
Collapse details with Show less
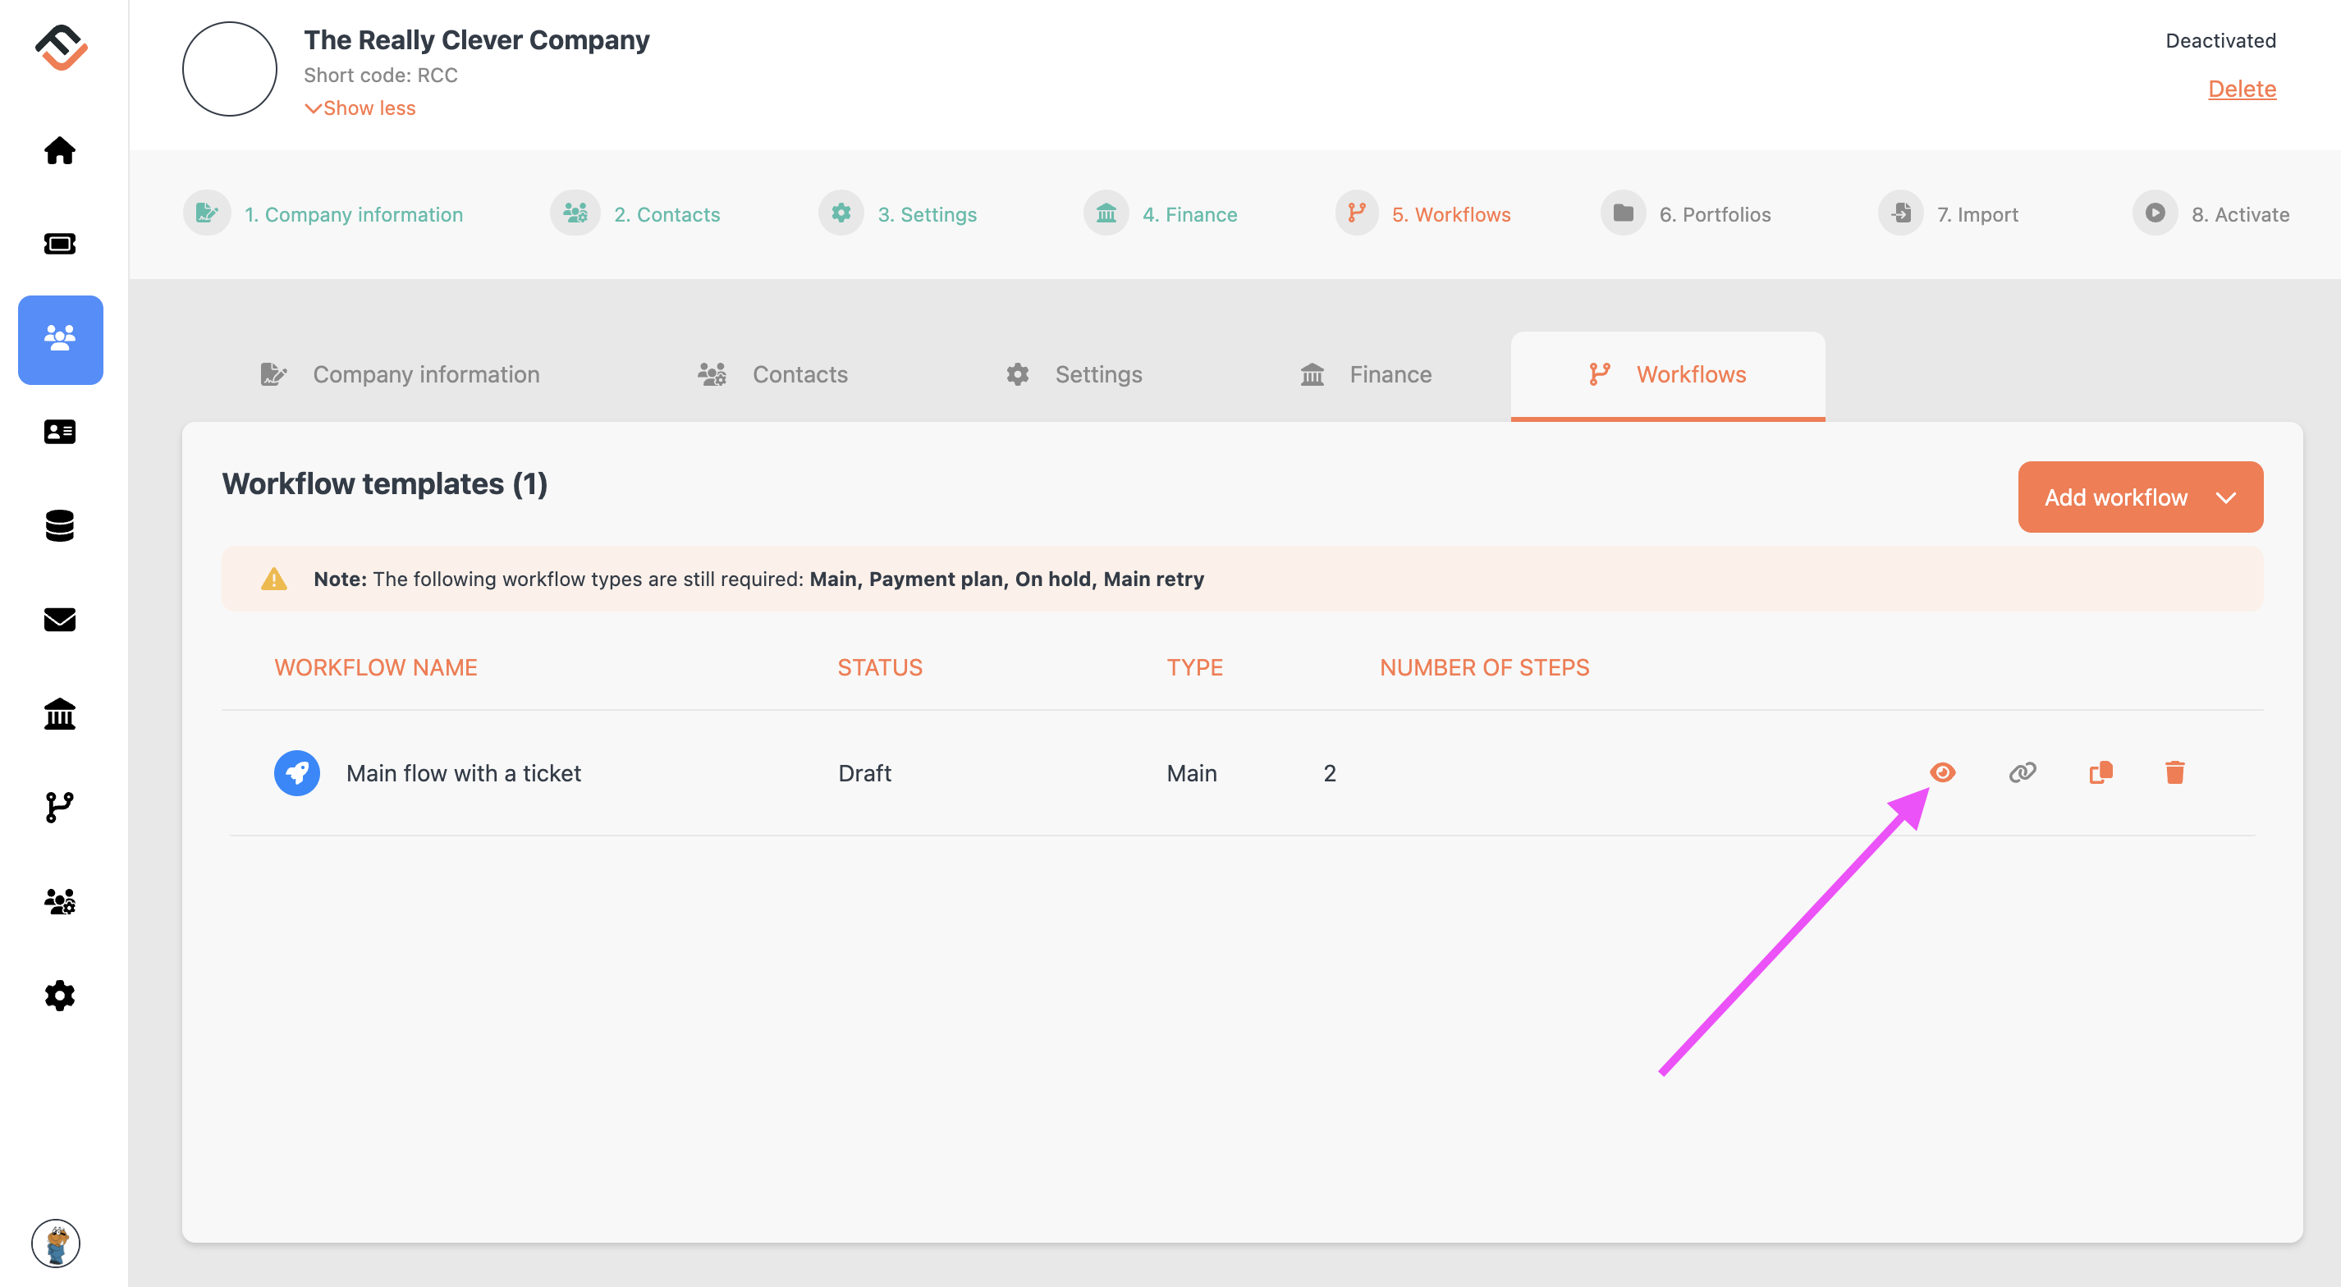pos(360,108)
